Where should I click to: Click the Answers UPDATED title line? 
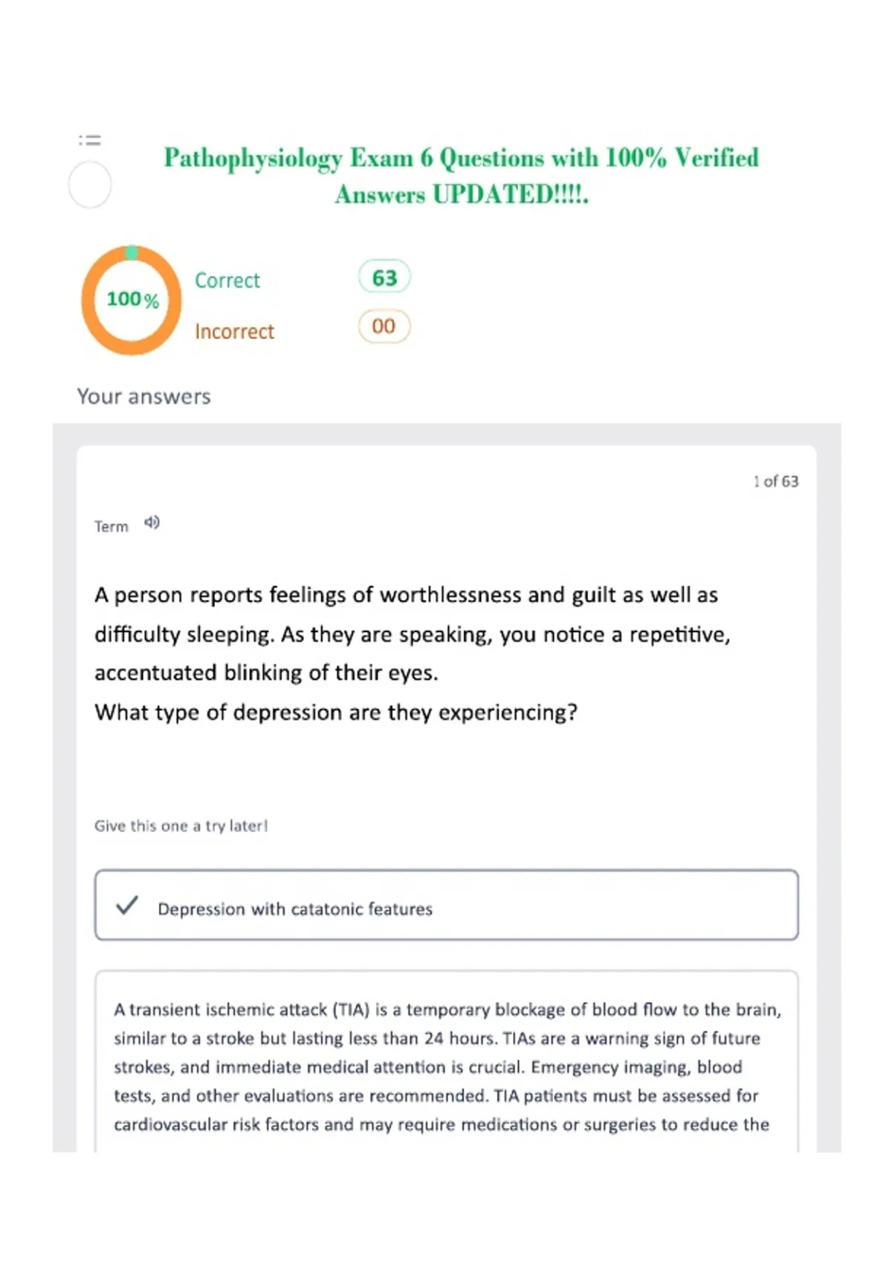click(x=462, y=194)
